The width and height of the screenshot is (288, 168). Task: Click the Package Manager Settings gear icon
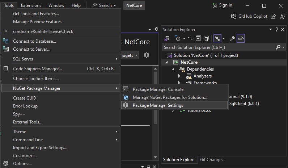[126, 105]
